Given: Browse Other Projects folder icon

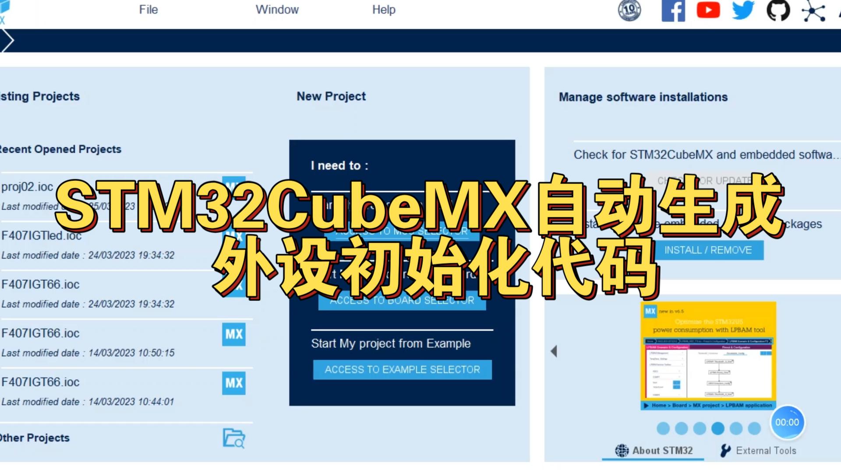Looking at the screenshot, I should pos(234,438).
